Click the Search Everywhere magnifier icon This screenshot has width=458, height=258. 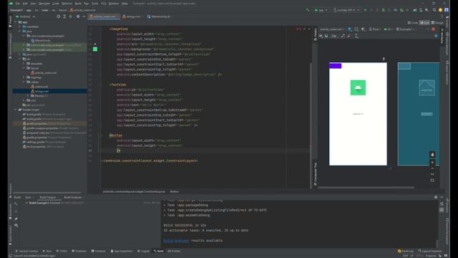[434, 10]
